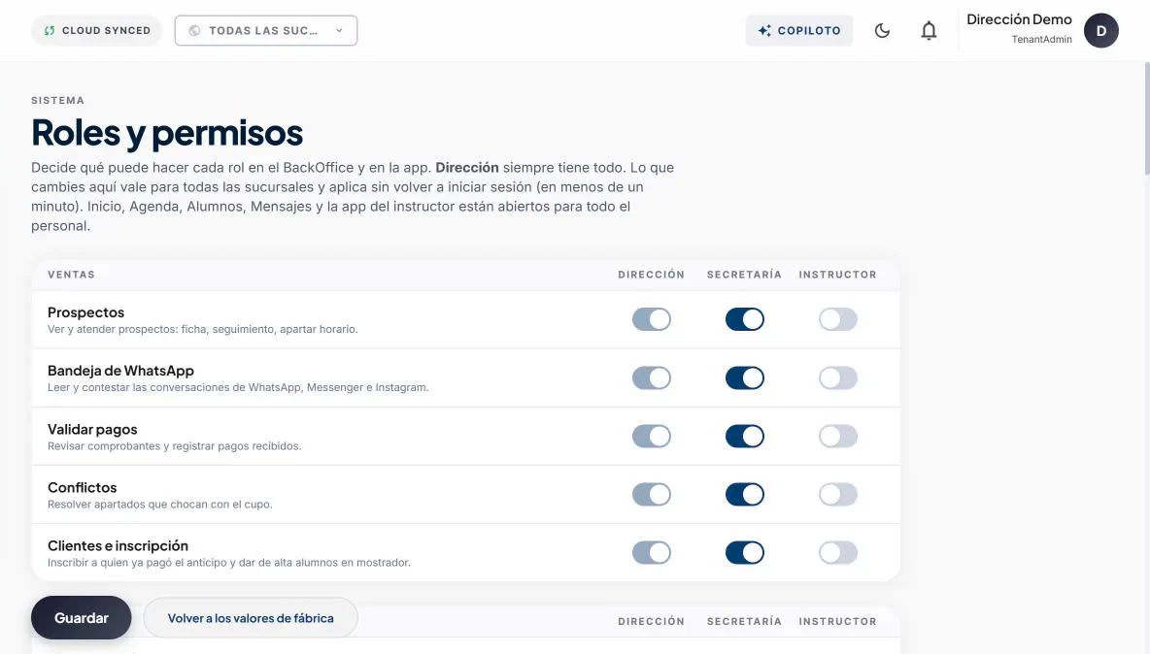Disable Prospectos for Secretaría

tap(744, 319)
